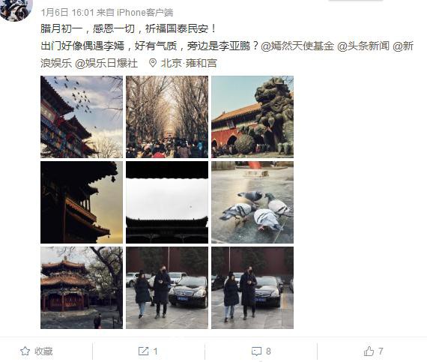View the birds over temple roof photo
The width and height of the screenshot is (427, 362).
82,117
